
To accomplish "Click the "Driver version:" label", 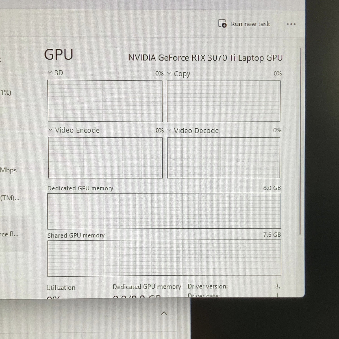I will click(208, 286).
